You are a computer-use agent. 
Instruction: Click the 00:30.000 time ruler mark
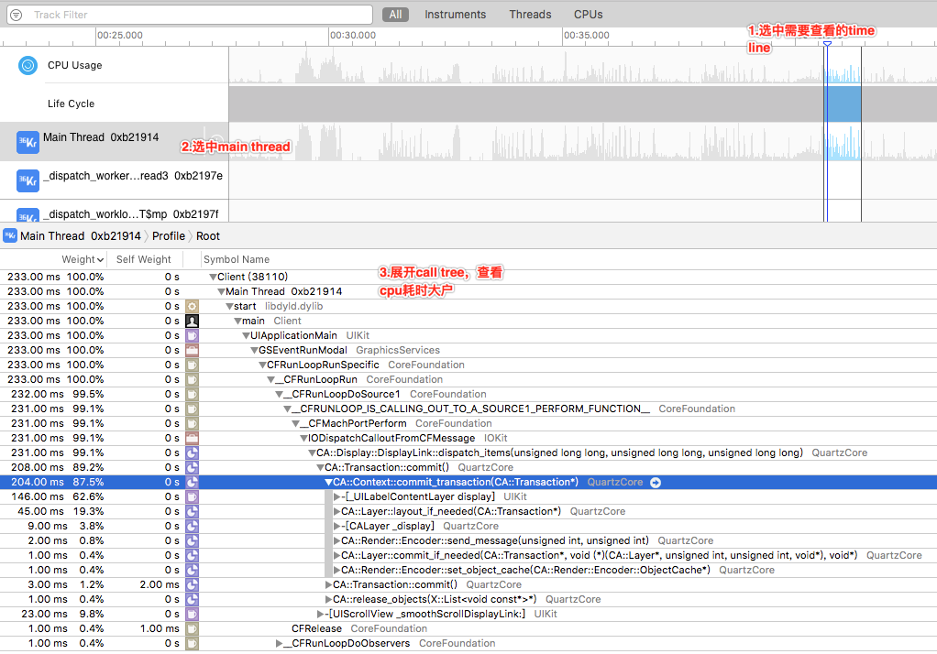pos(353,35)
